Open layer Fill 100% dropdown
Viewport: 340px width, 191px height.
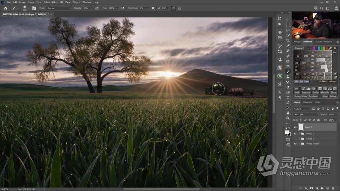coord(336,120)
